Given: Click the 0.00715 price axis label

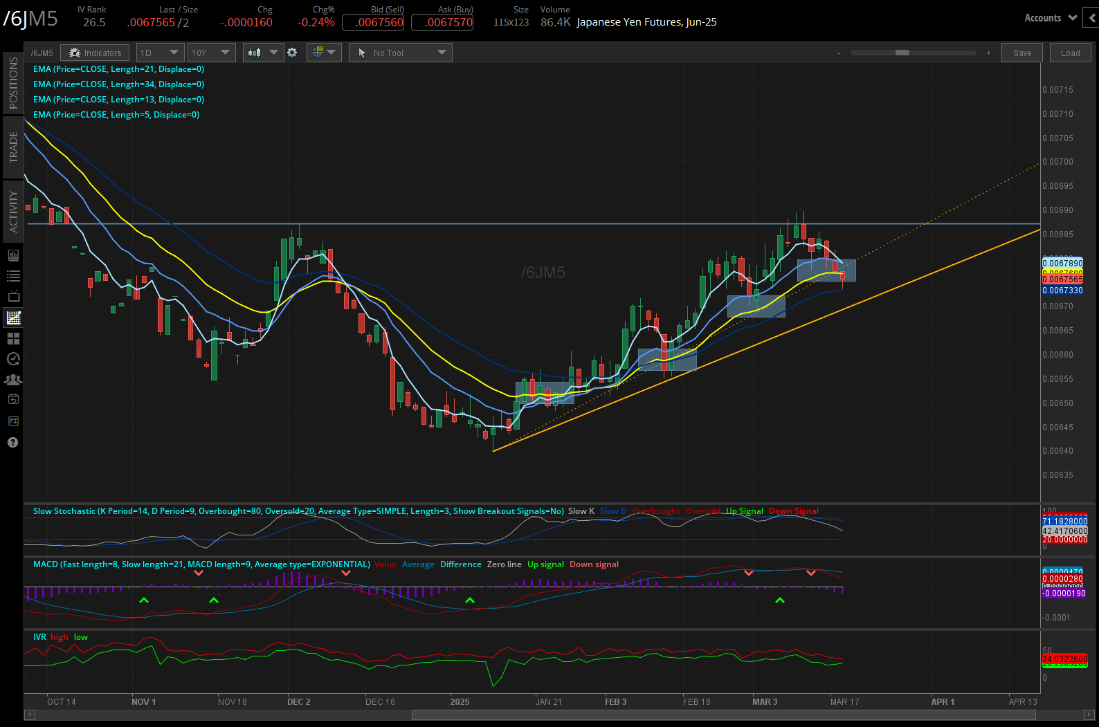Looking at the screenshot, I should (x=1057, y=90).
